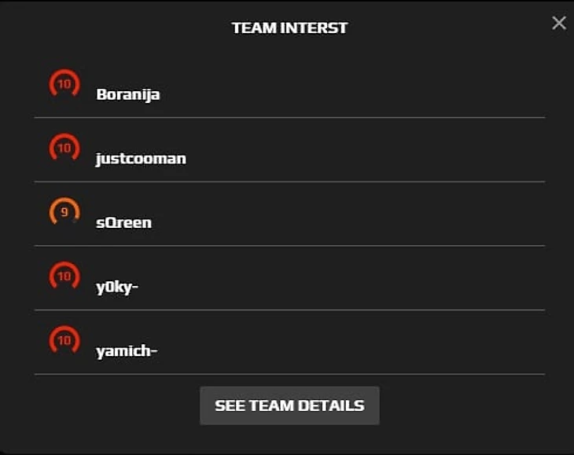This screenshot has height=455, width=574.
Task: Select the Boranija row's empty right side
Action: pyautogui.click(x=393, y=88)
